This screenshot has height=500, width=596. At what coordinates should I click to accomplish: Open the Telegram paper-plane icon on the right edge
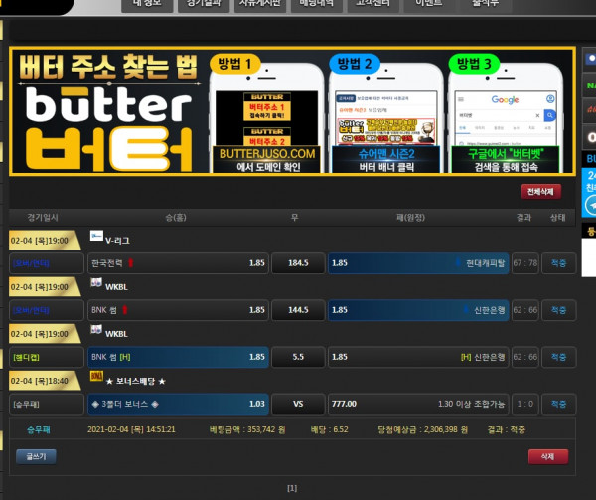point(590,205)
